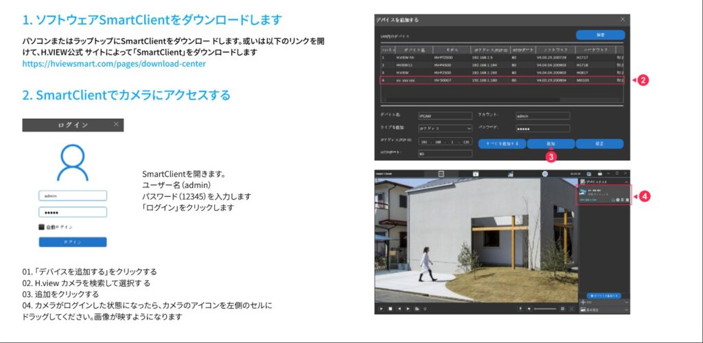Mute audio with the speaker icon
703x343 pixels.
point(527,309)
